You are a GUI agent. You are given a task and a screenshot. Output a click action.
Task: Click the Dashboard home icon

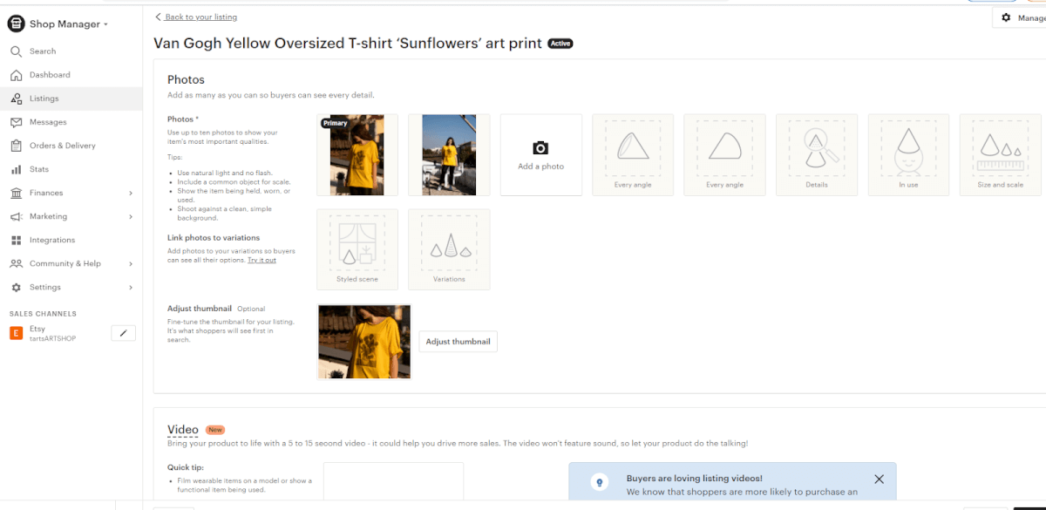coord(16,75)
